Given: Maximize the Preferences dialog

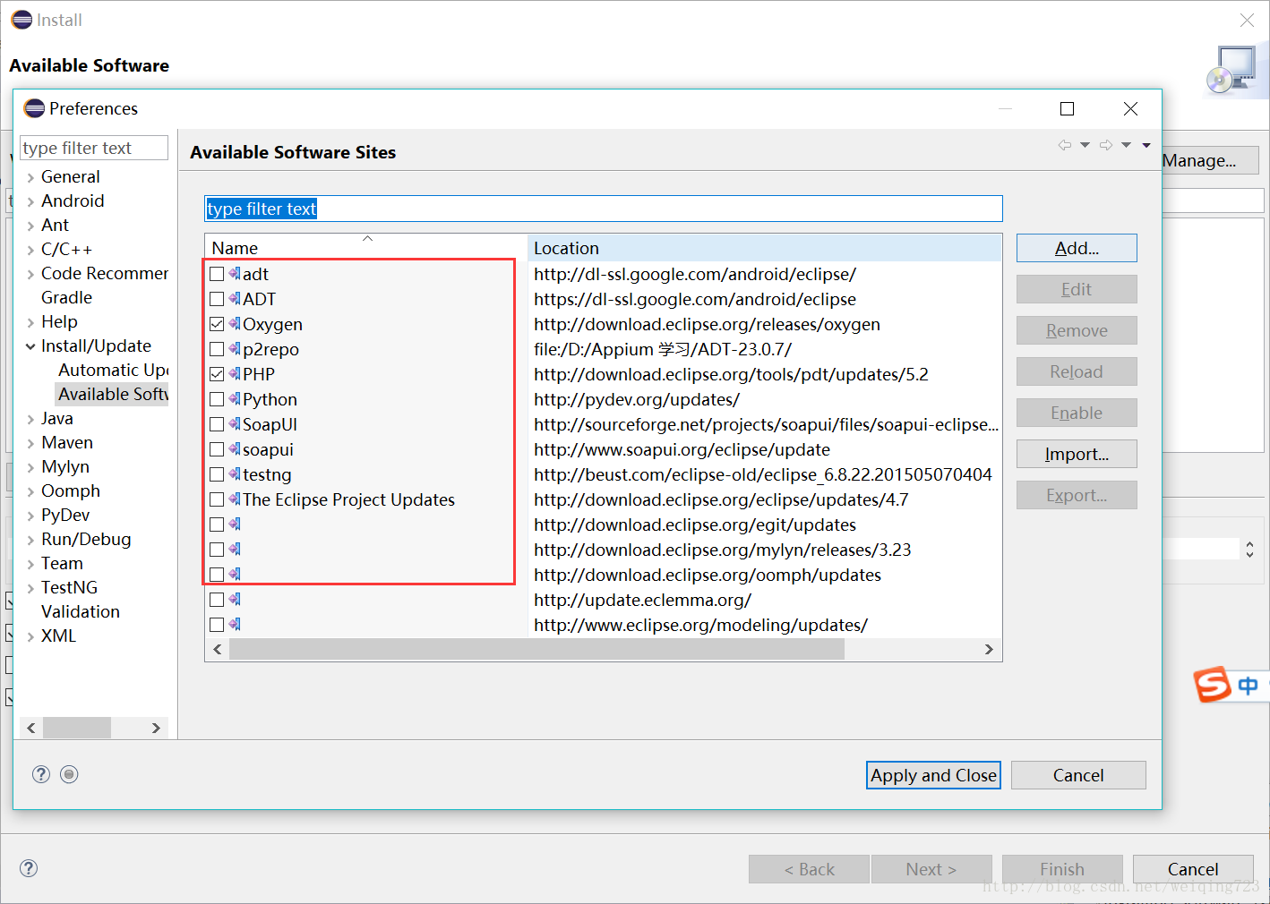Looking at the screenshot, I should [1067, 108].
